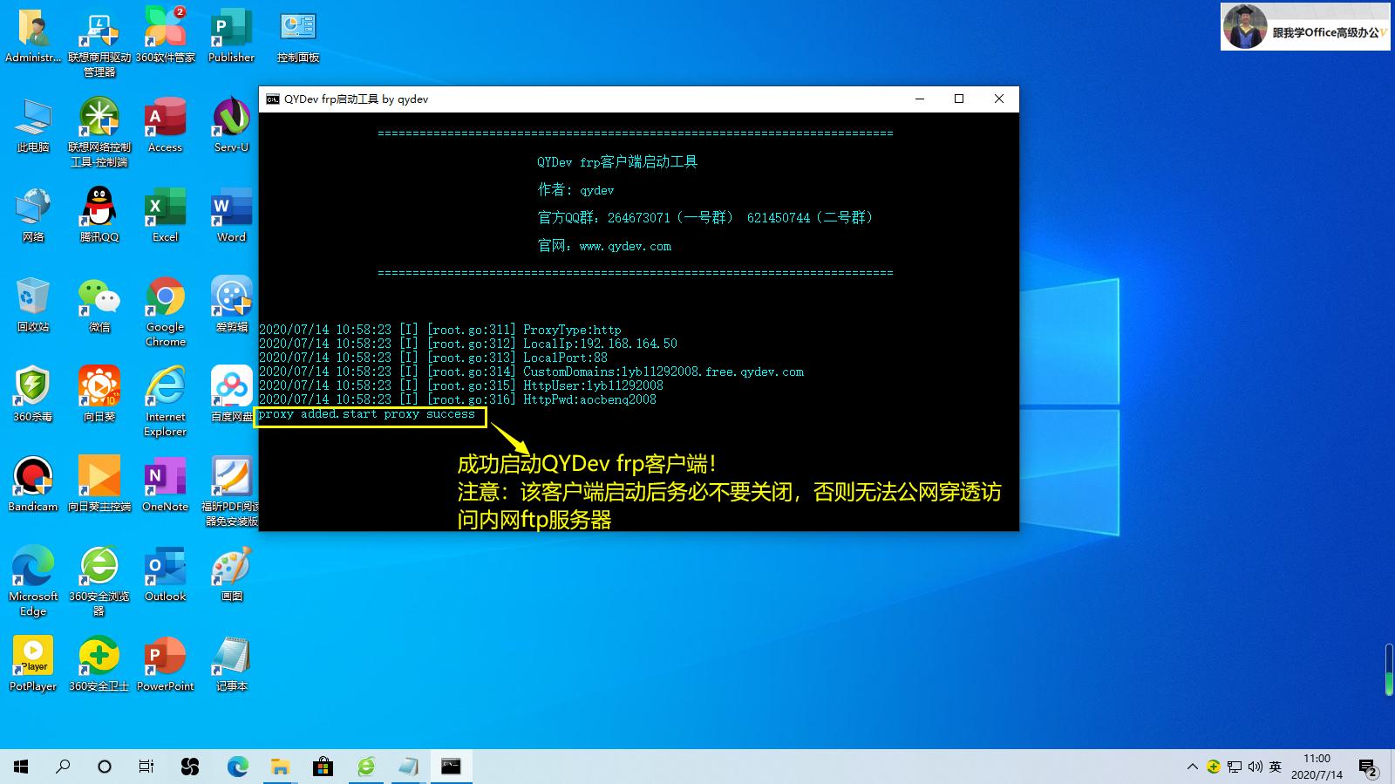Open 此电脑 desktop icon
Image resolution: width=1395 pixels, height=784 pixels.
tap(33, 126)
